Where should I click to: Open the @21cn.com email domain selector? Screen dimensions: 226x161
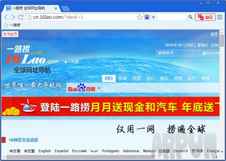click(x=210, y=53)
